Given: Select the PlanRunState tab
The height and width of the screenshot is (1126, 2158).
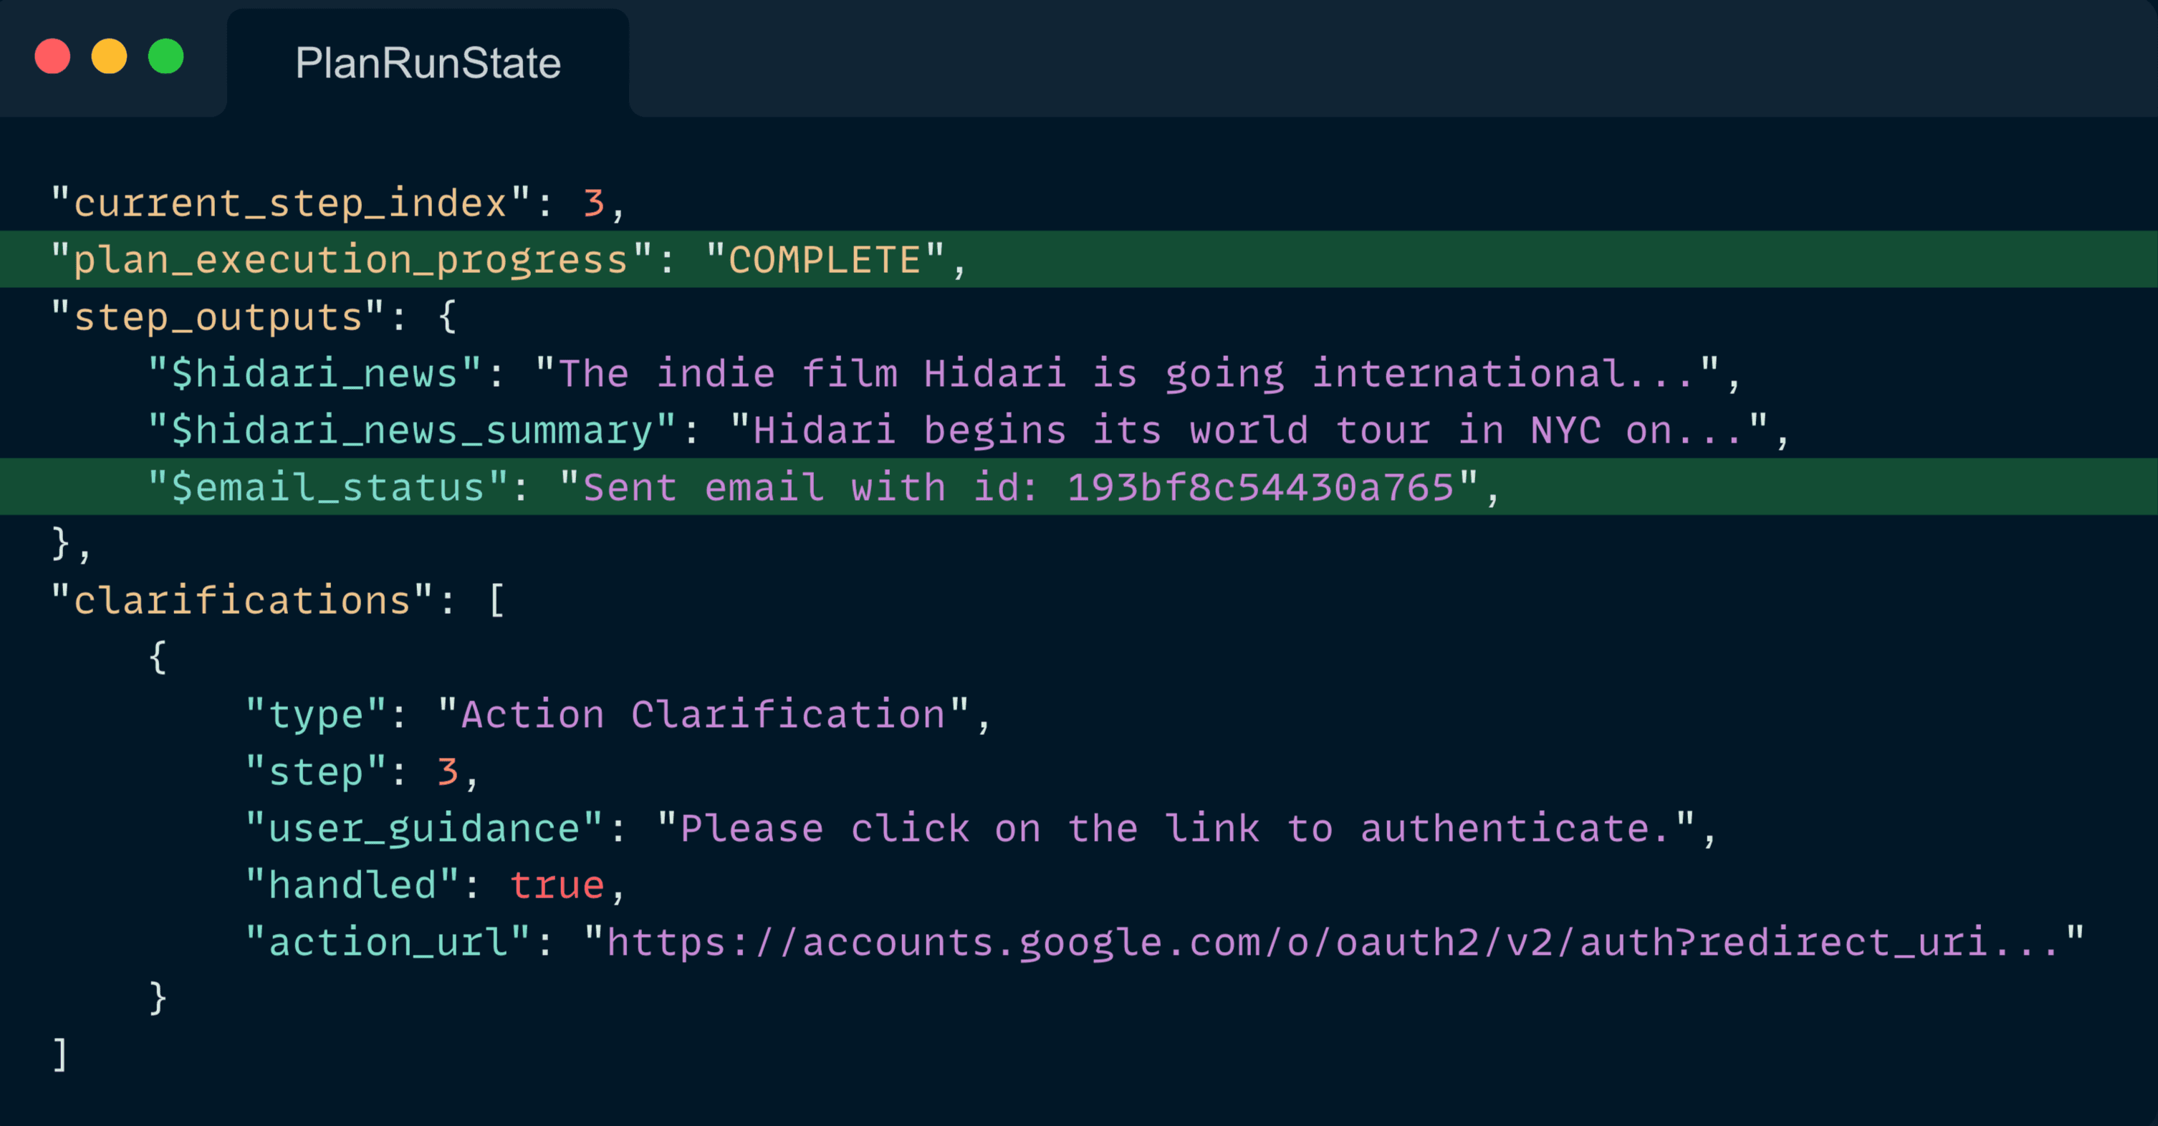Looking at the screenshot, I should point(428,63).
